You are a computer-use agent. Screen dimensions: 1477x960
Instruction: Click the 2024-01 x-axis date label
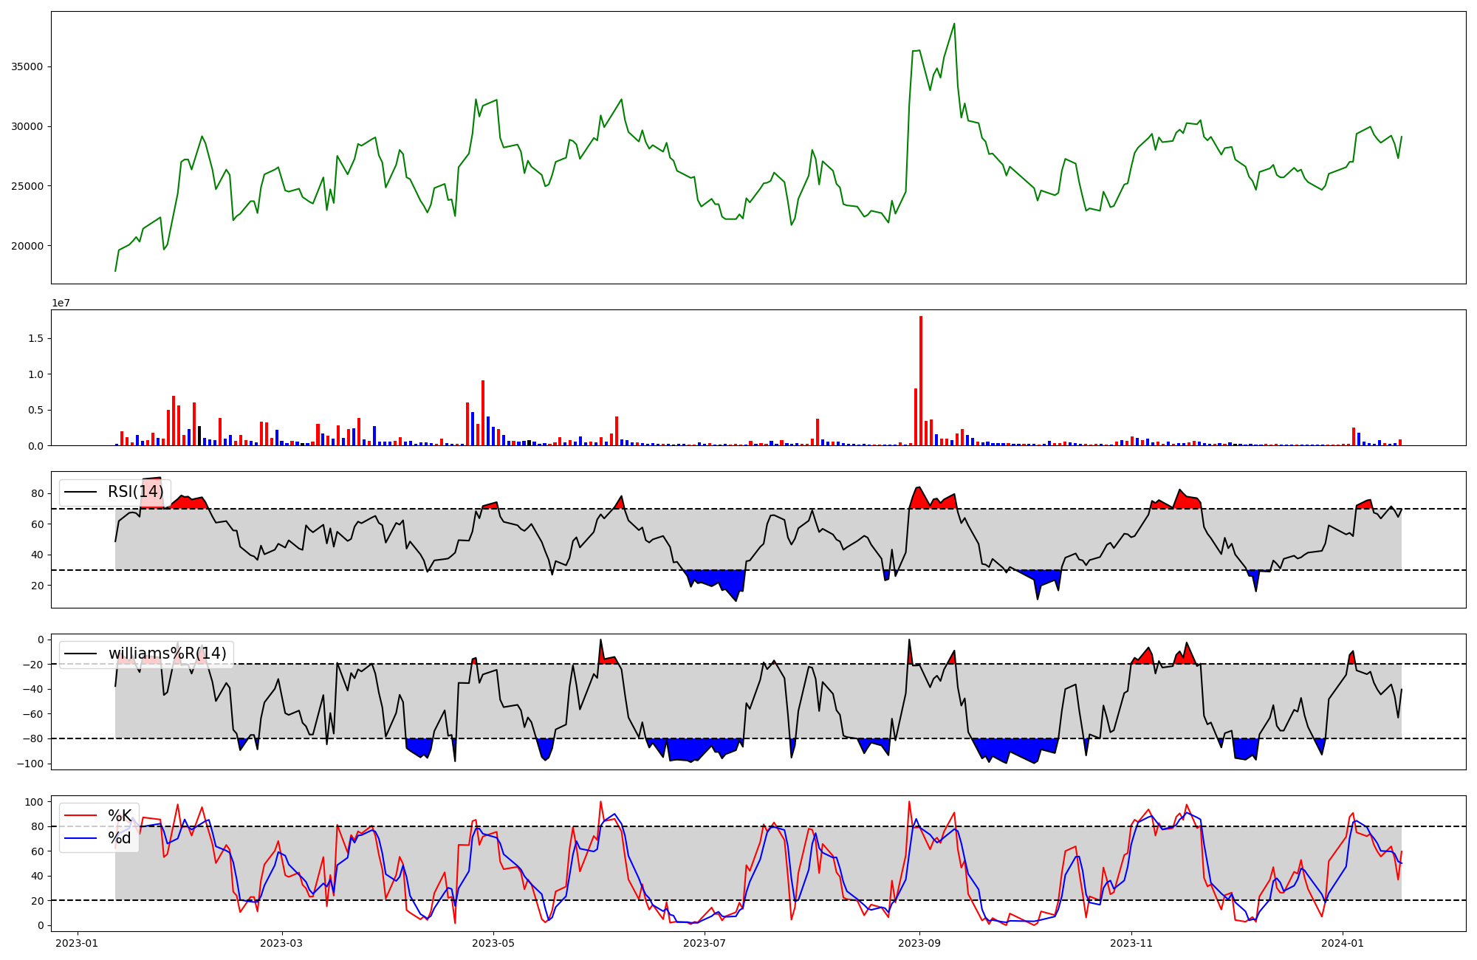click(1343, 943)
